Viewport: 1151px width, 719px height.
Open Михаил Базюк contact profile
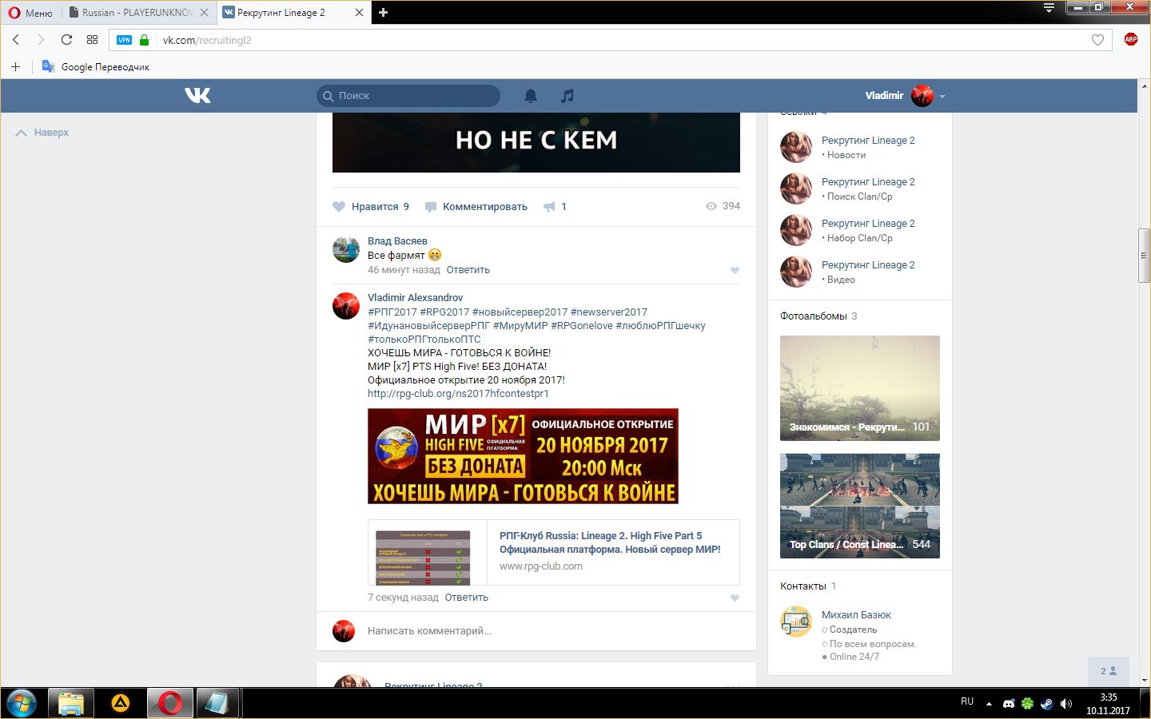[856, 615]
